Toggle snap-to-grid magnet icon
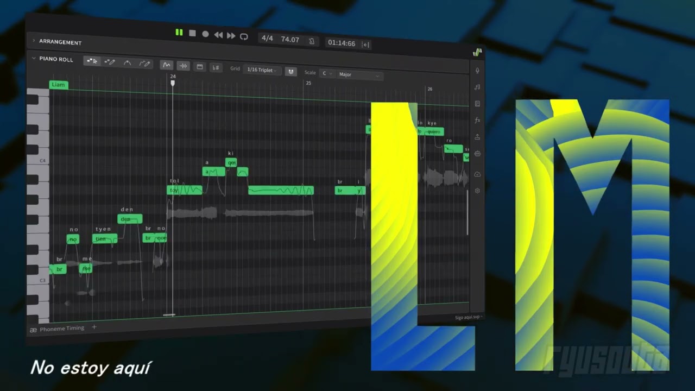 pyautogui.click(x=291, y=72)
